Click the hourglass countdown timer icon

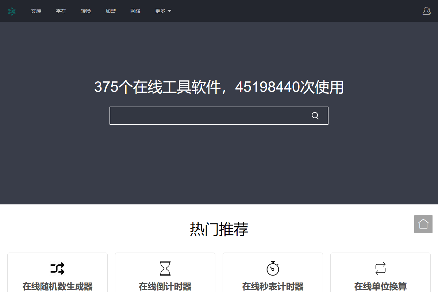pyautogui.click(x=165, y=268)
